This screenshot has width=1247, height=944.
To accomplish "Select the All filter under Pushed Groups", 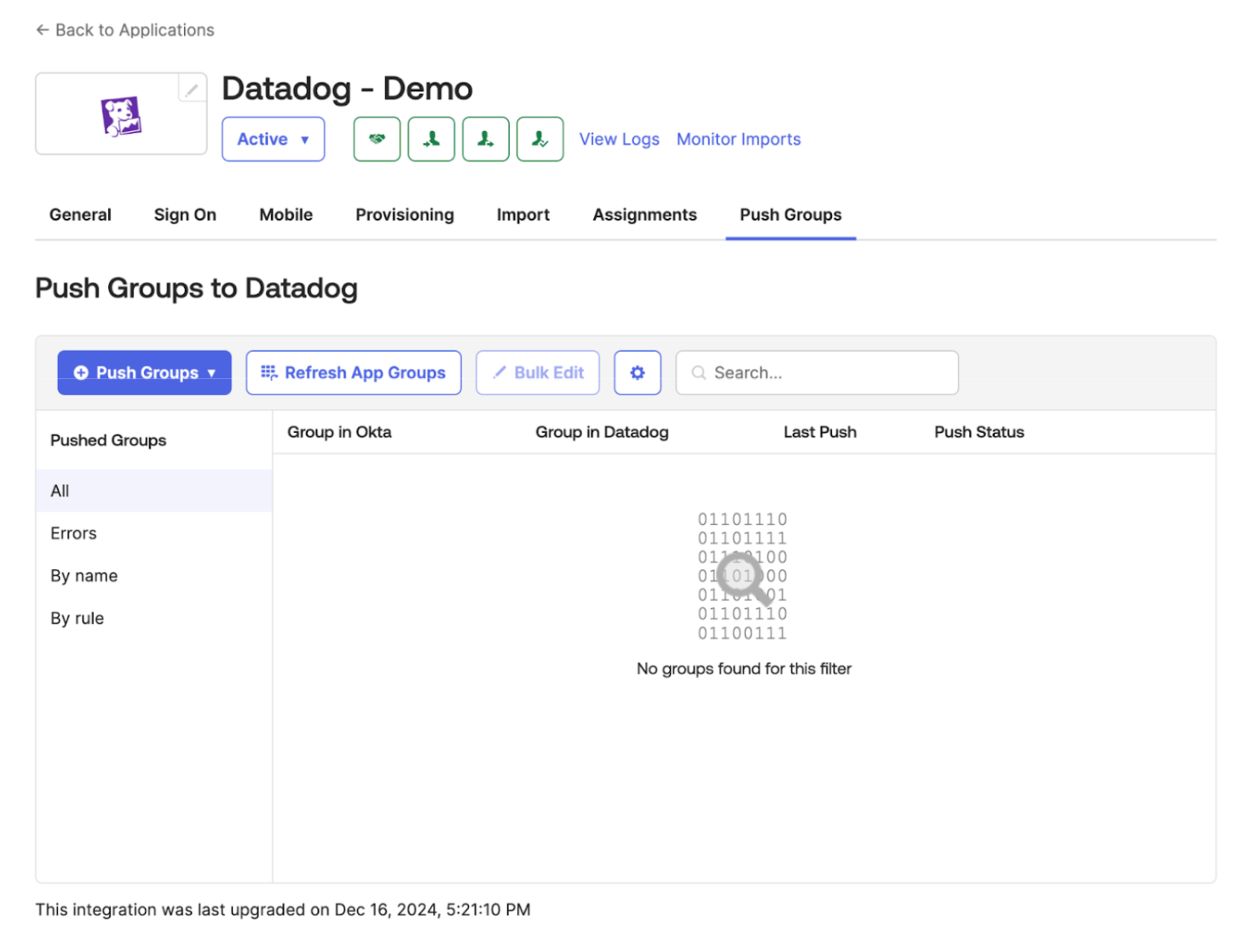I will point(154,491).
